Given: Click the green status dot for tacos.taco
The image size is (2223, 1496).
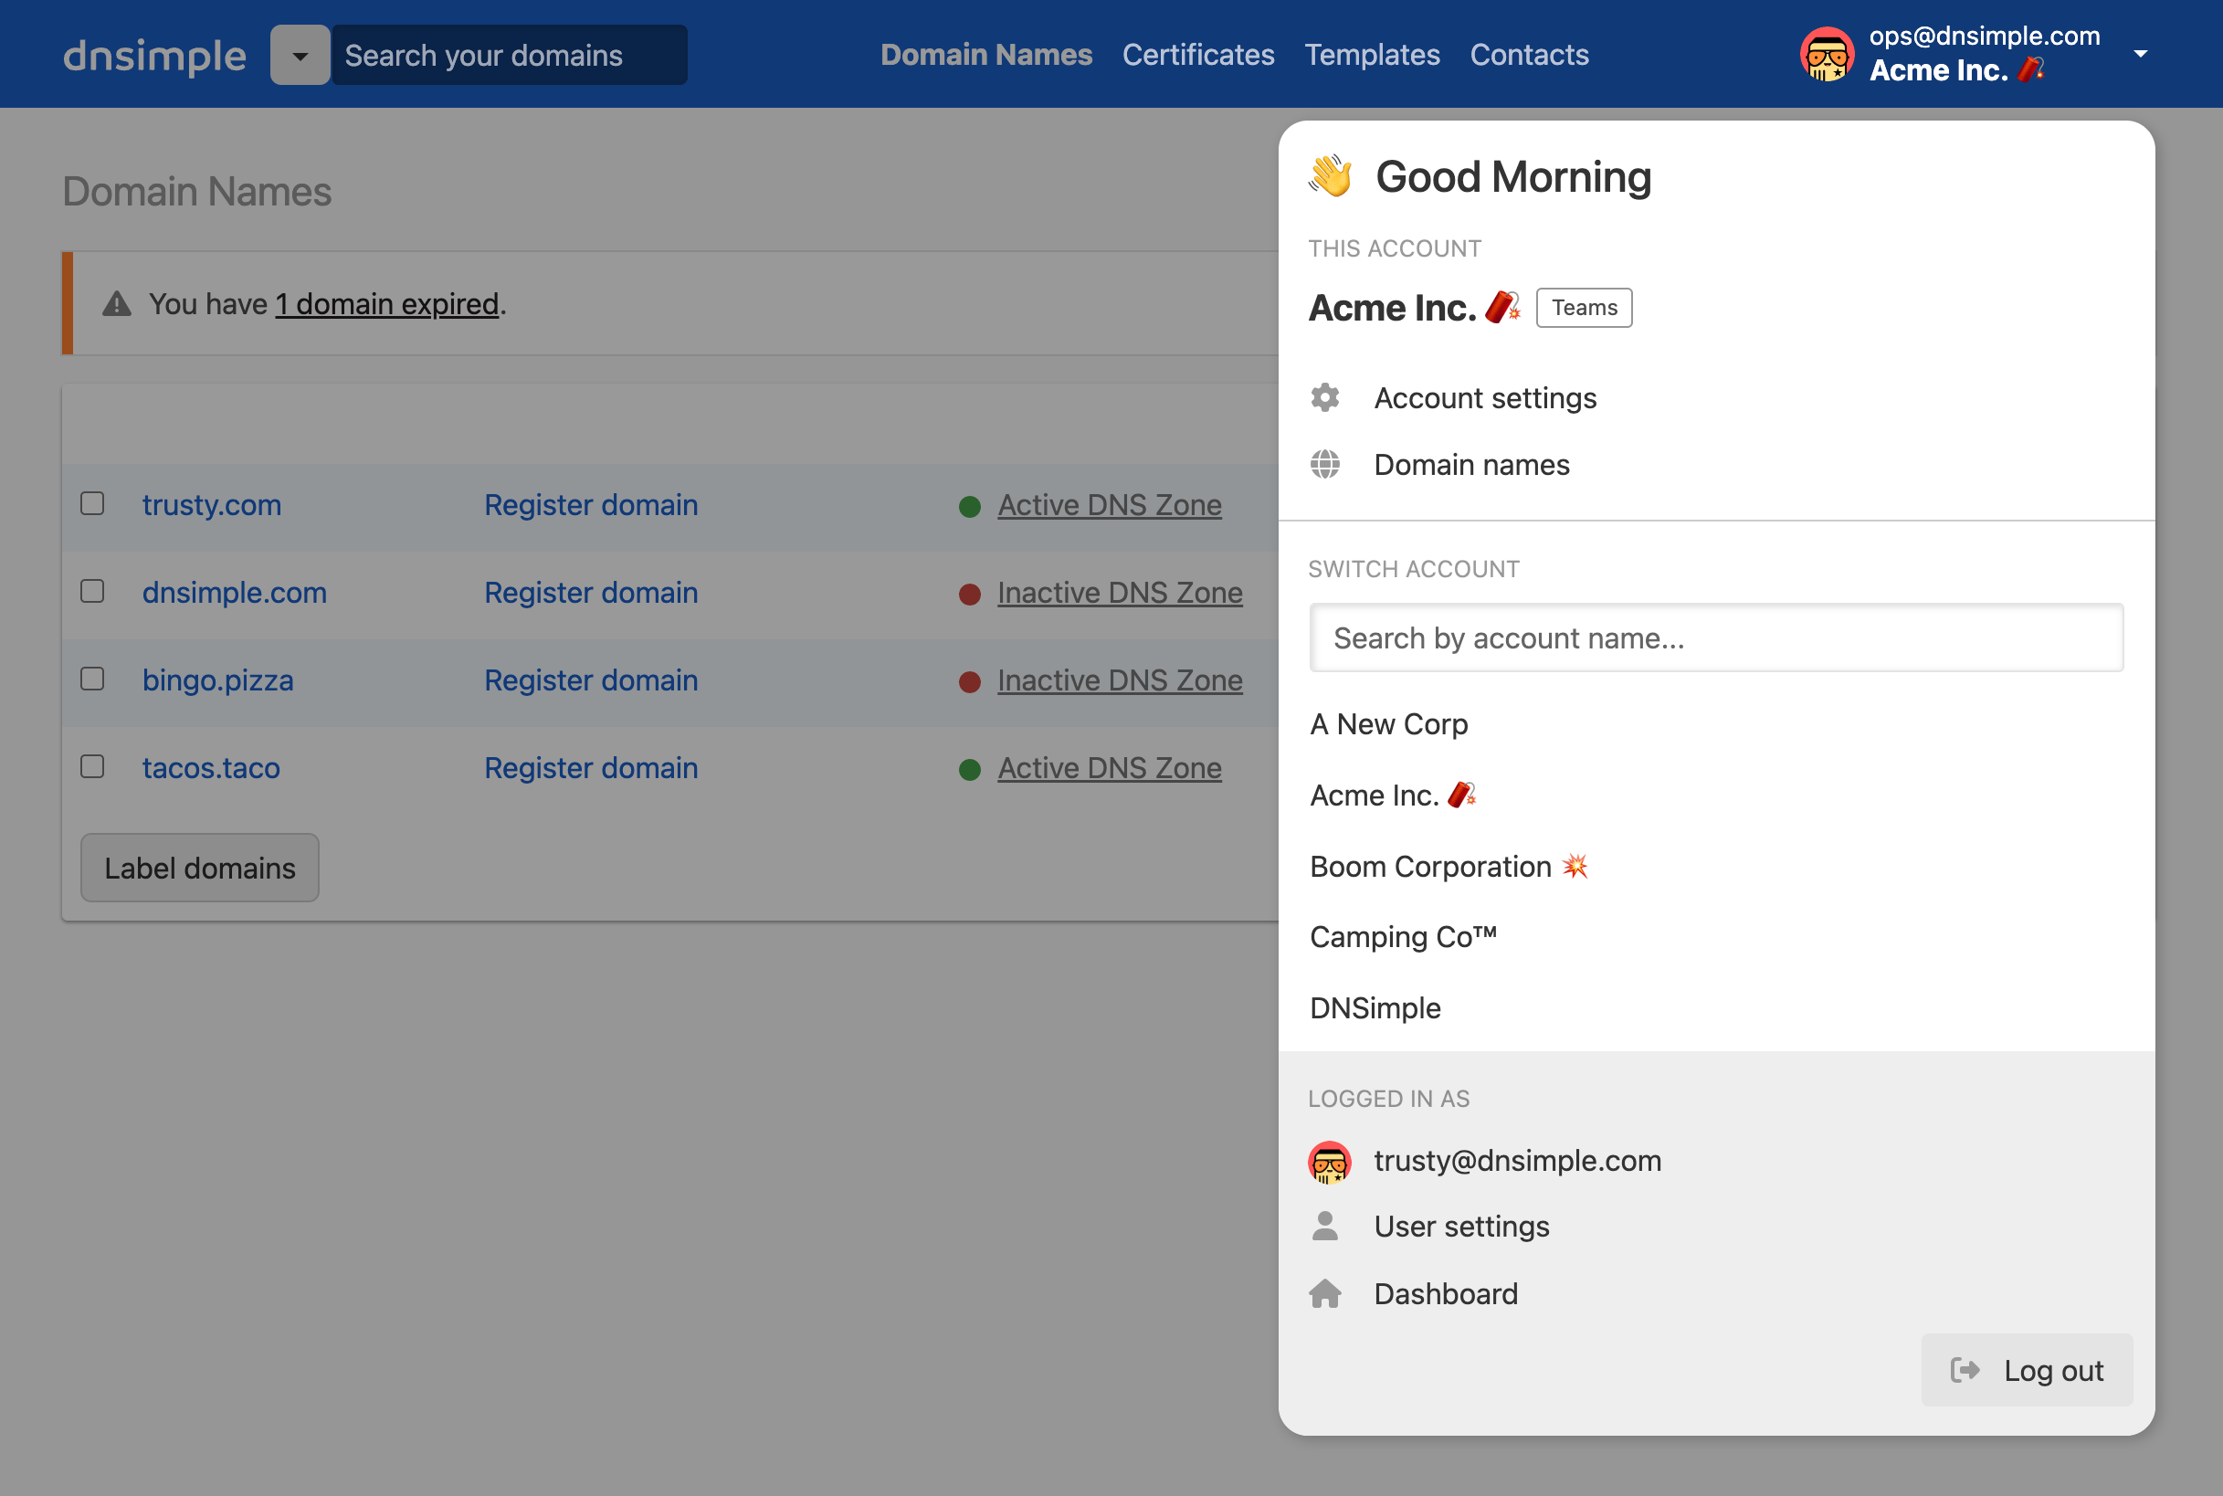Looking at the screenshot, I should (969, 769).
